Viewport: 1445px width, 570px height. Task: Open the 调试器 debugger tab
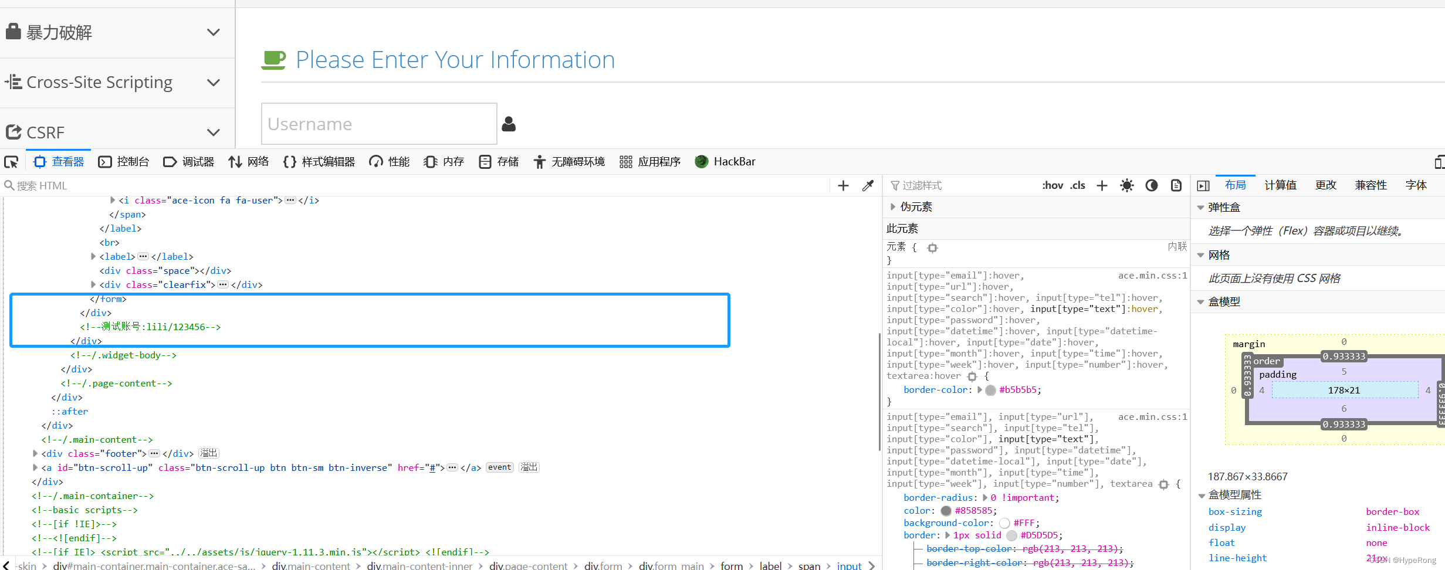pyautogui.click(x=189, y=162)
